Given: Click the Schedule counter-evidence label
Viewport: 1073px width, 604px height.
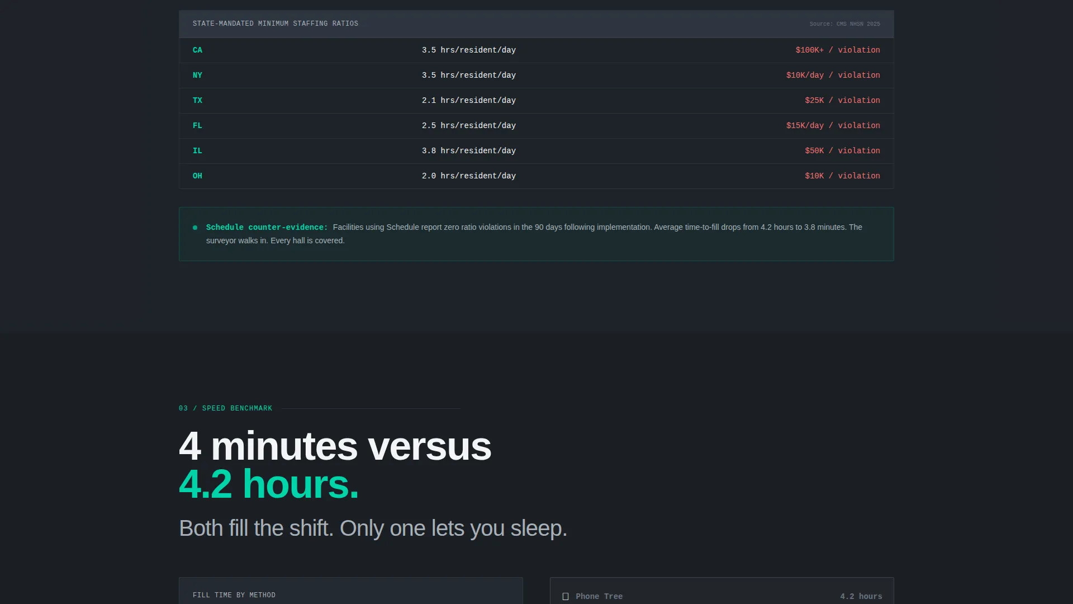Looking at the screenshot, I should [267, 228].
